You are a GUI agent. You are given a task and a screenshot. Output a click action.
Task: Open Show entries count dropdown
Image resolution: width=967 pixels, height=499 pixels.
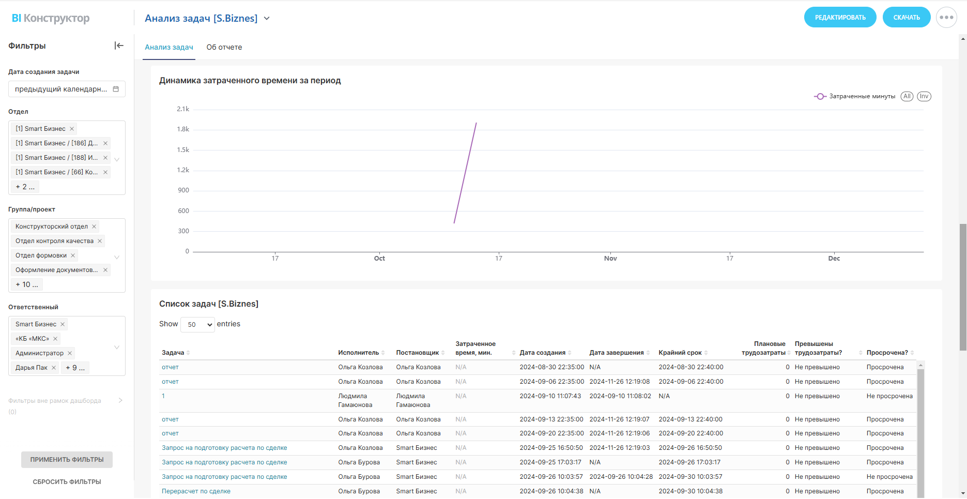click(x=197, y=324)
